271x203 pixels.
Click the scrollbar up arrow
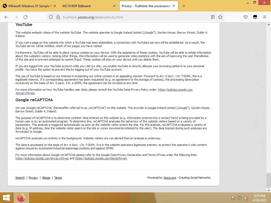point(269,25)
